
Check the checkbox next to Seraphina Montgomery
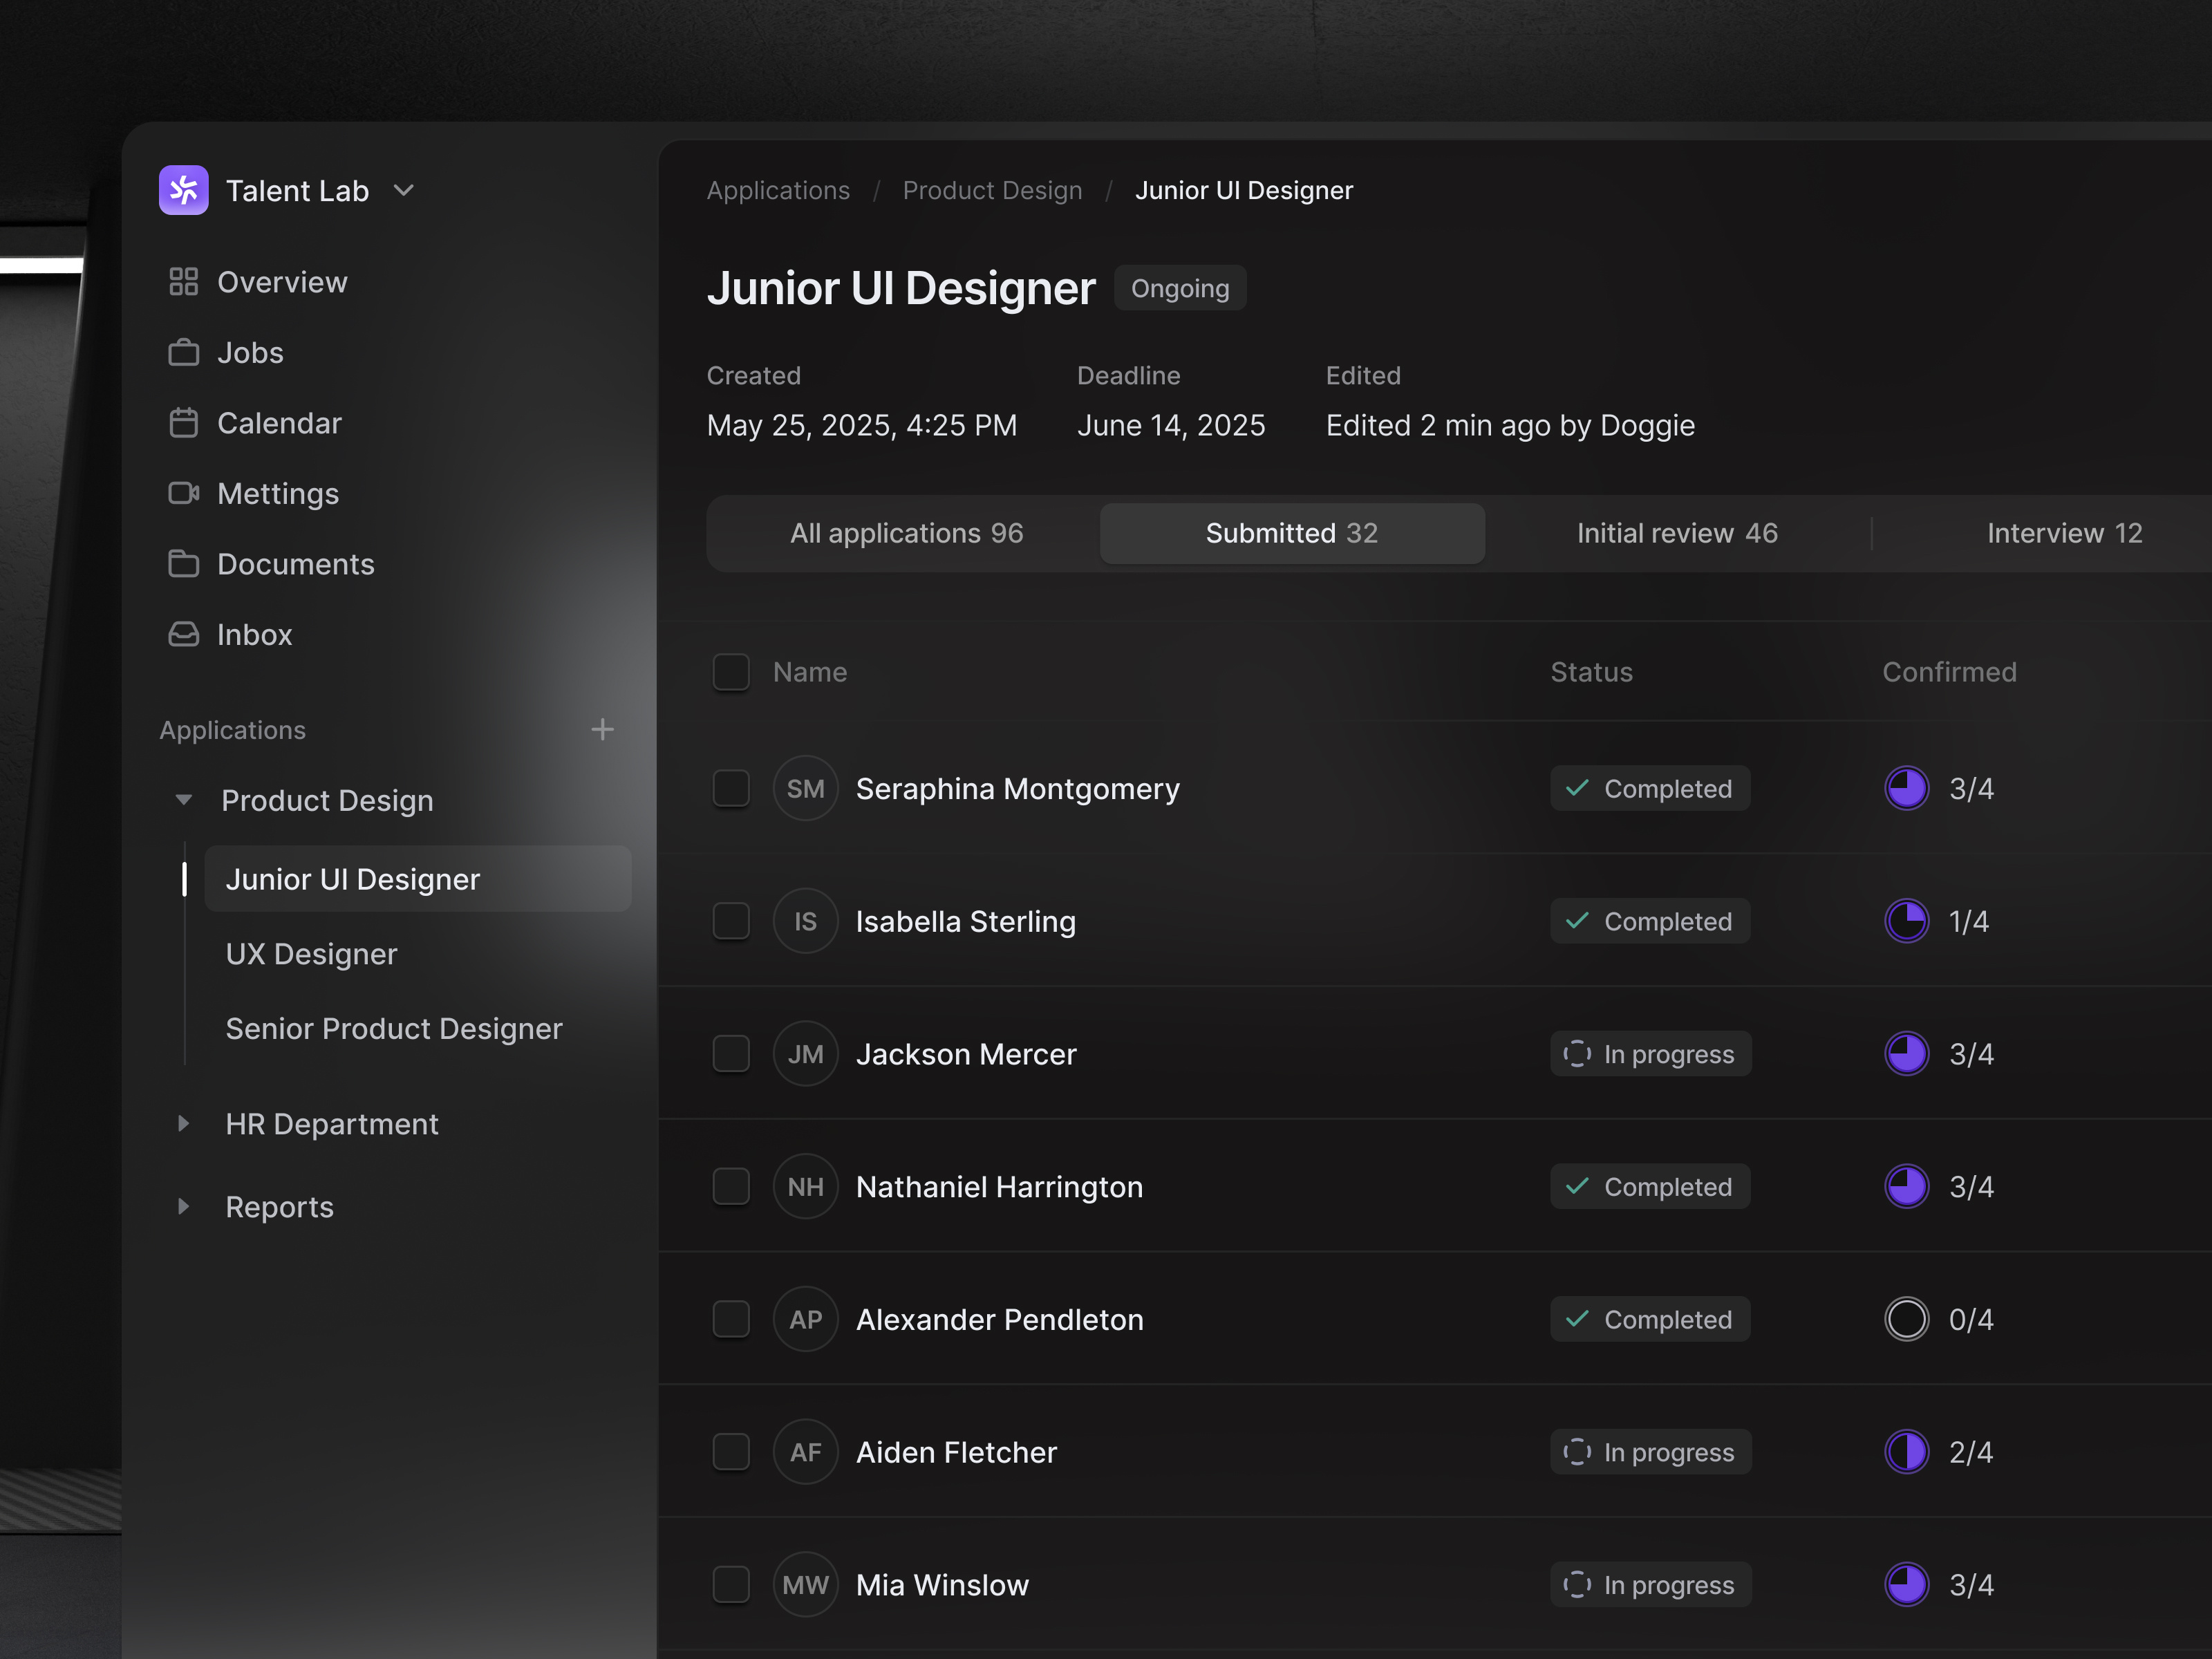tap(731, 788)
